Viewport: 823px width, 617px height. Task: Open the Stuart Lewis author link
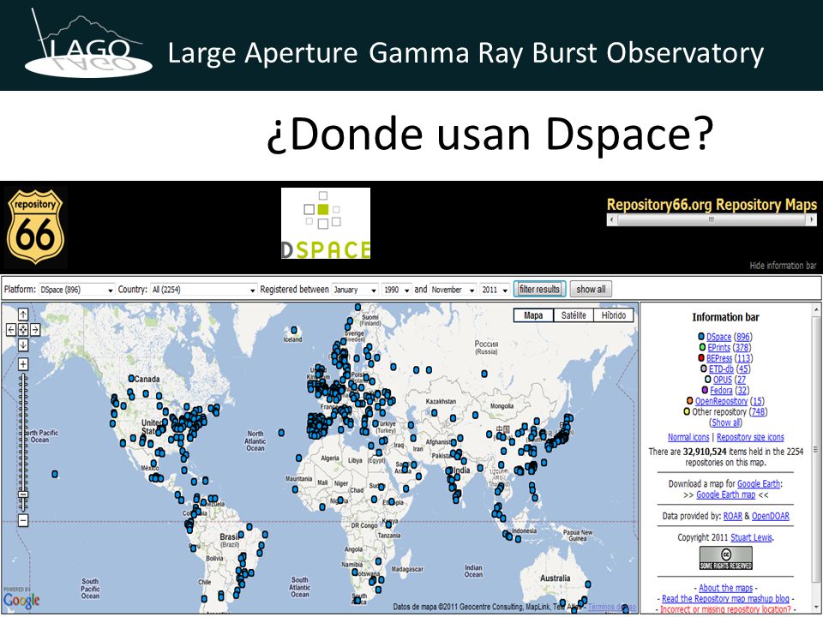pos(752,537)
